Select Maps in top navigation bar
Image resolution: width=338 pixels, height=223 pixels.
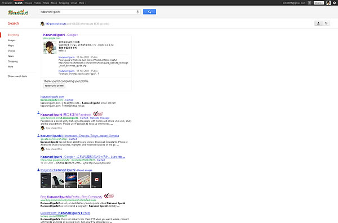[46, 3]
